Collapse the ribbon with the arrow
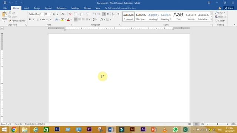The width and height of the screenshot is (237, 133). click(234, 25)
